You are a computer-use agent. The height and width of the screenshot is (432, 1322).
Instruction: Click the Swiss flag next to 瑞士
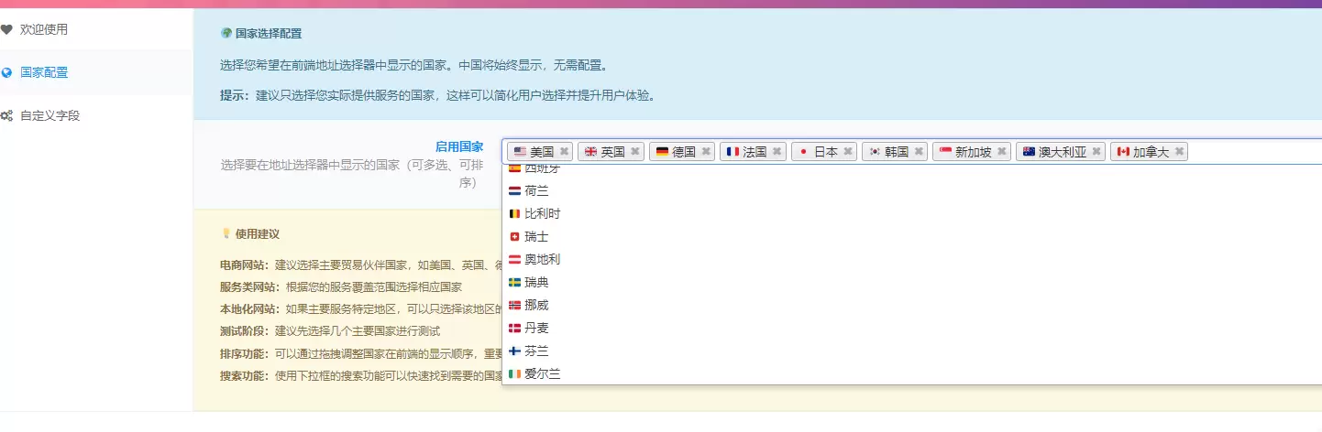[x=514, y=236]
